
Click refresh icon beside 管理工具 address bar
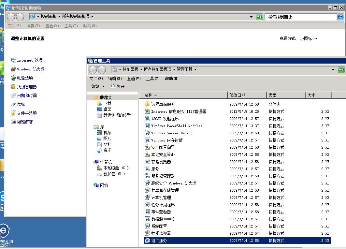(341, 69)
